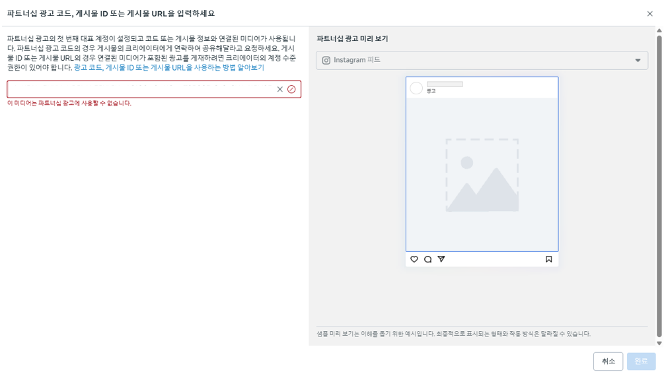
Task: Click the share paper-plane icon in preview
Action: [441, 259]
